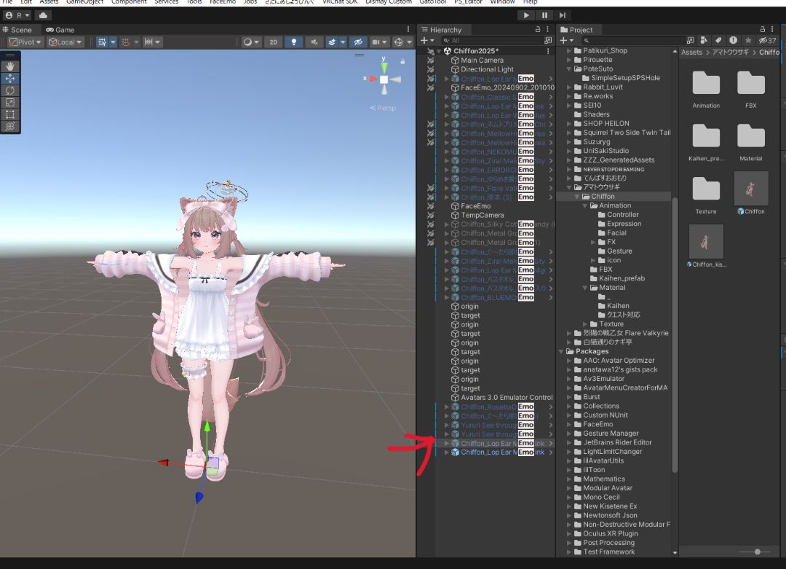Click the Hierarchy search field
The image size is (786, 569).
(x=493, y=40)
